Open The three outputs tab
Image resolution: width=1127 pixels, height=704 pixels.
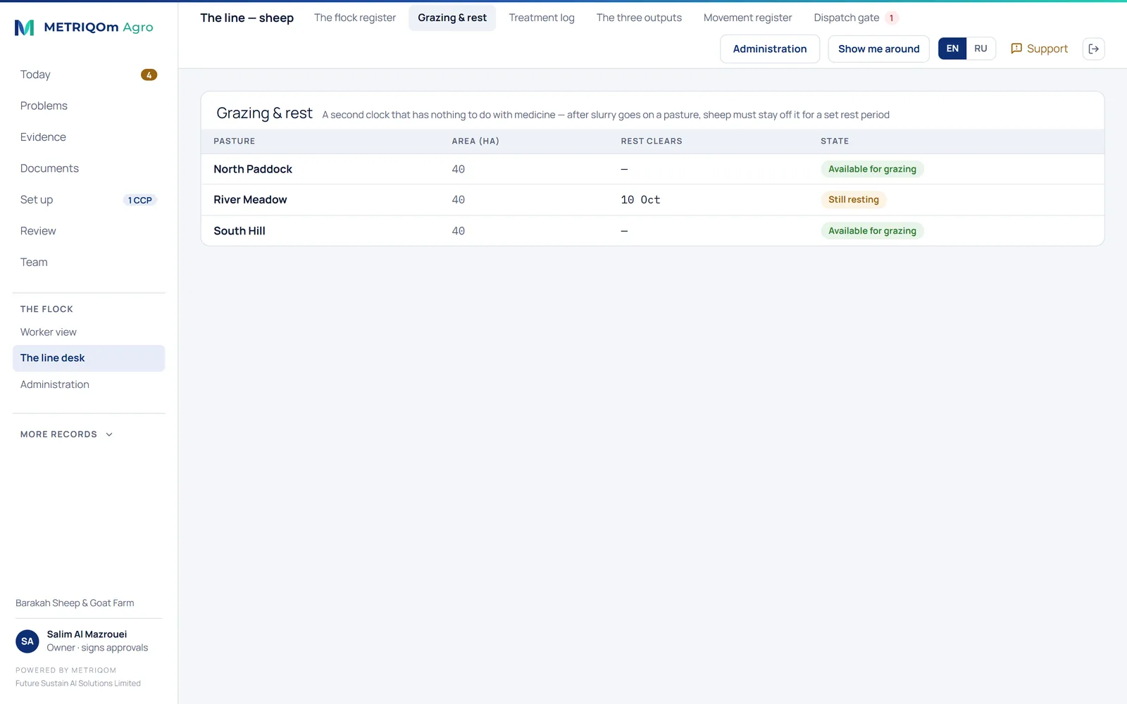639,18
